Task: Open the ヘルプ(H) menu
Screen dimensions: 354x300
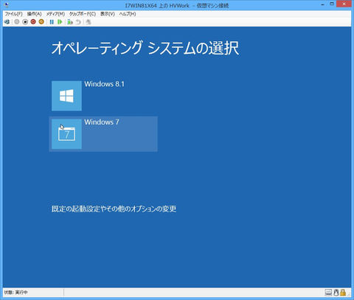Action: (x=128, y=14)
